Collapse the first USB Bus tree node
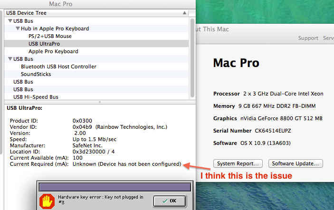The width and height of the screenshot is (334, 210). coord(10,21)
